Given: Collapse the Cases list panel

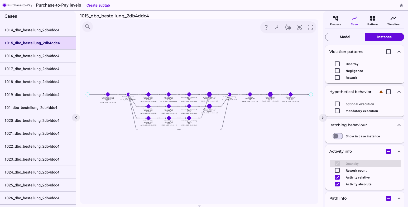Looking at the screenshot, I should (x=76, y=118).
